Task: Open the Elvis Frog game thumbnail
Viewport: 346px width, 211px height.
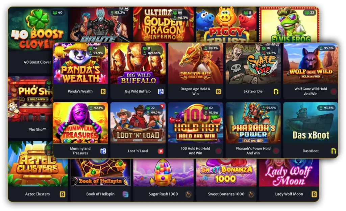Action: [x=289, y=25]
